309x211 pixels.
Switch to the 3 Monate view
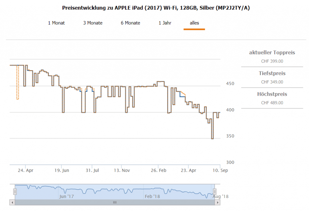(93, 23)
